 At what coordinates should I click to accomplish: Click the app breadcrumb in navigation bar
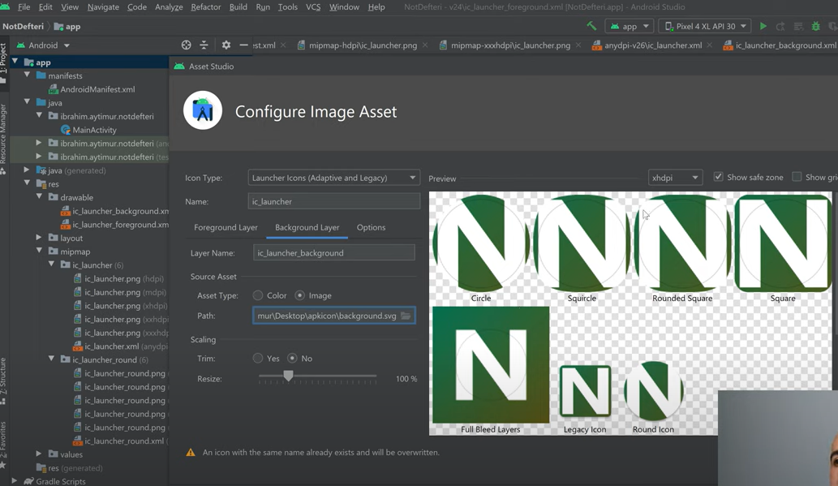(x=67, y=26)
